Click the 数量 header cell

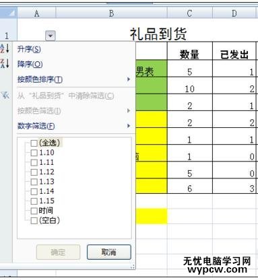tap(190, 51)
